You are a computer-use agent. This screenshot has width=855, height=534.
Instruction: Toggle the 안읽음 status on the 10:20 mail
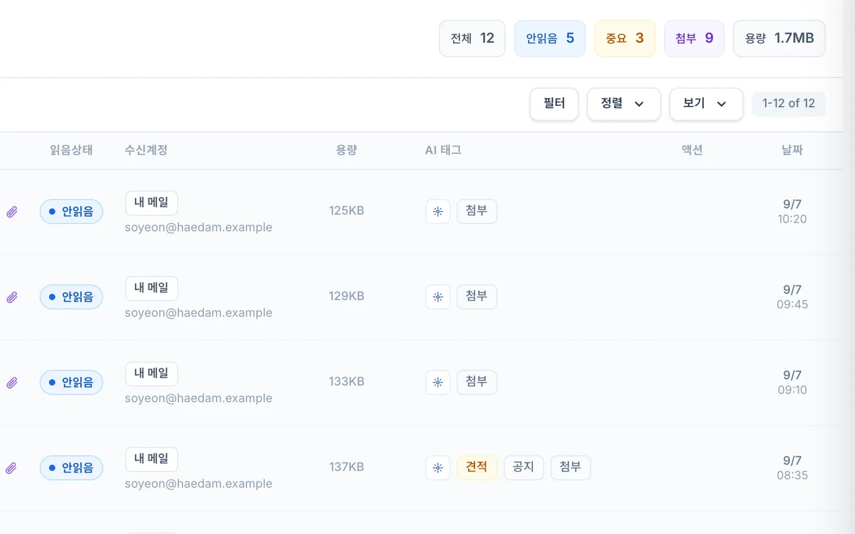pyautogui.click(x=71, y=211)
